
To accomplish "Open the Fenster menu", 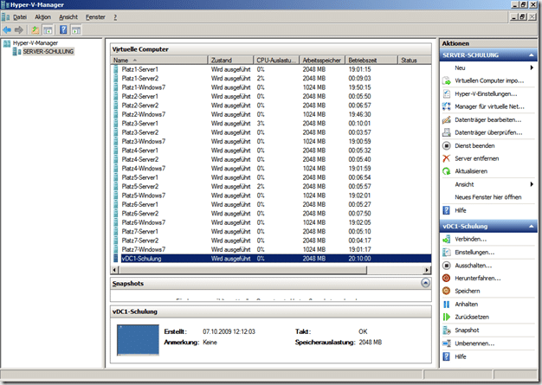I will (x=96, y=16).
